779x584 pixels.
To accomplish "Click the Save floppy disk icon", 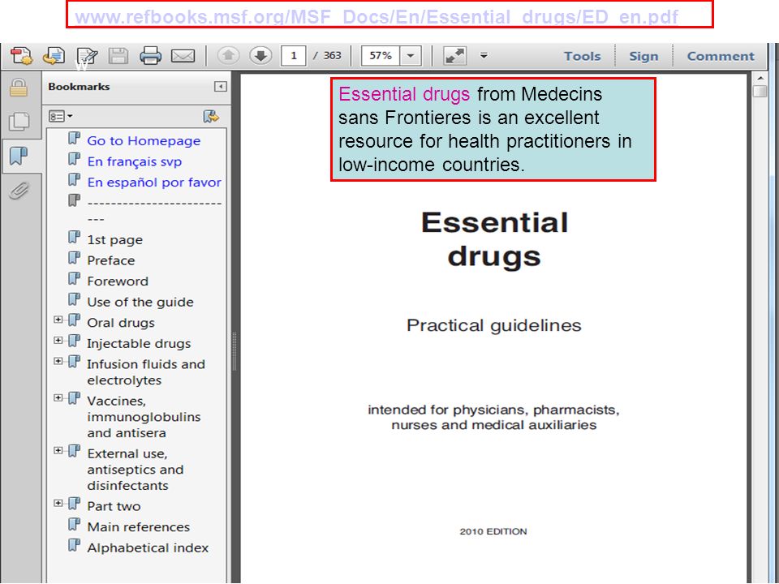I will click(x=118, y=56).
